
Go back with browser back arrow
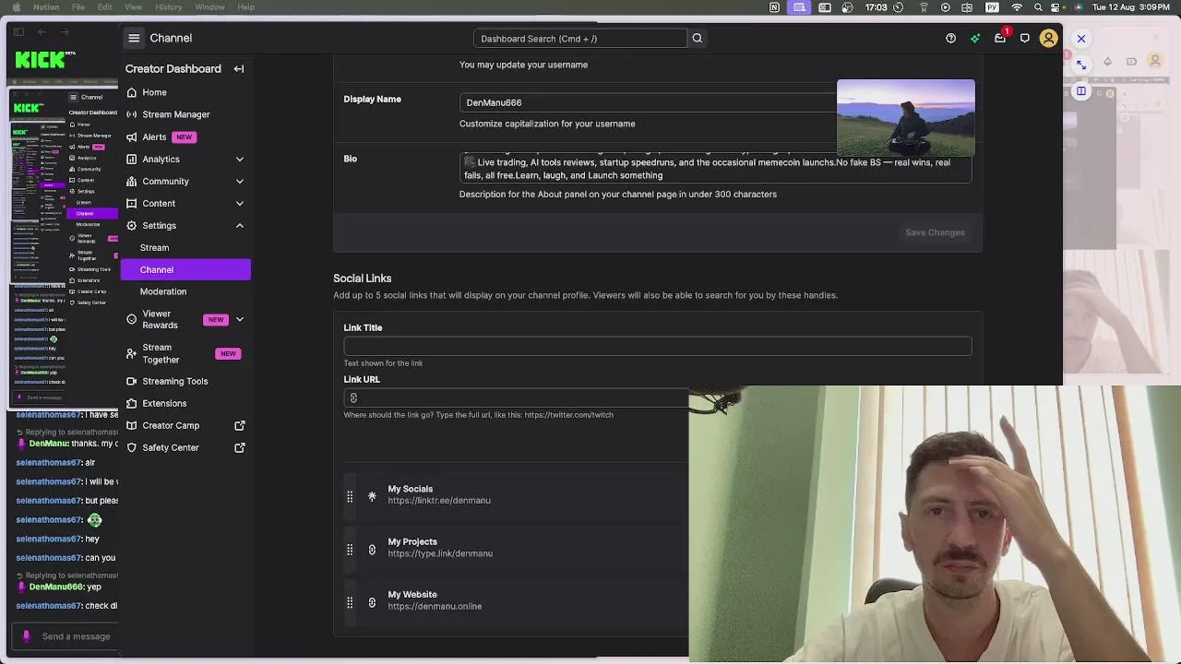point(42,32)
